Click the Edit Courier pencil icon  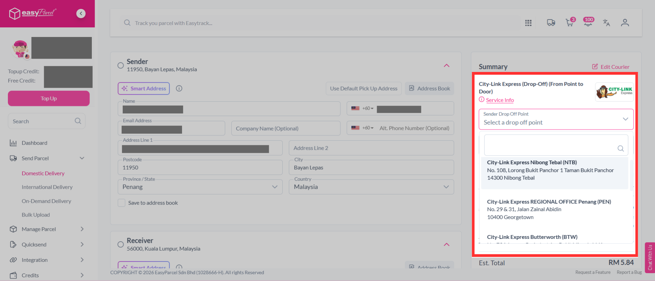[x=595, y=66]
